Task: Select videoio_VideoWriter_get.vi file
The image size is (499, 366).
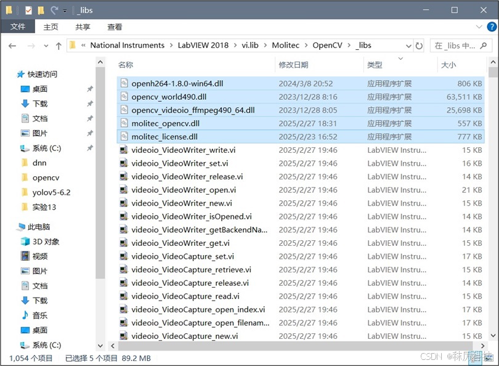Action: click(x=301, y=243)
